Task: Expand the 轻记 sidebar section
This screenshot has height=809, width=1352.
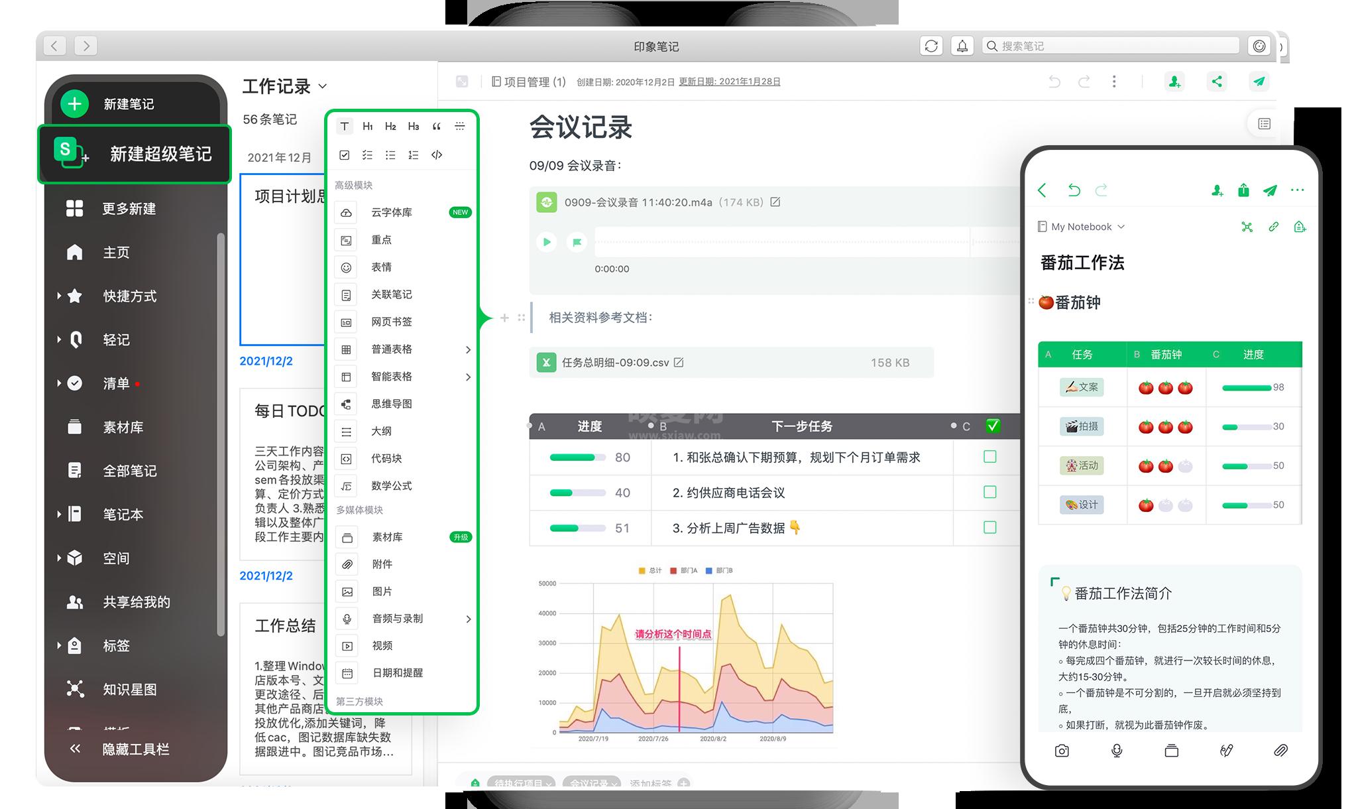Action: [x=59, y=340]
